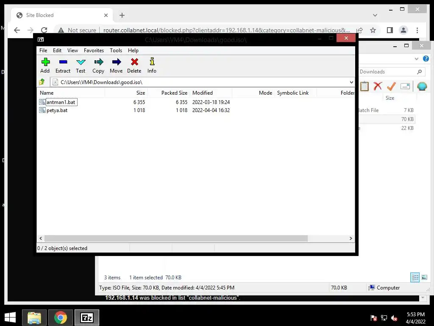Sort by the Modified column header
The width and height of the screenshot is (434, 326).
[x=211, y=93]
